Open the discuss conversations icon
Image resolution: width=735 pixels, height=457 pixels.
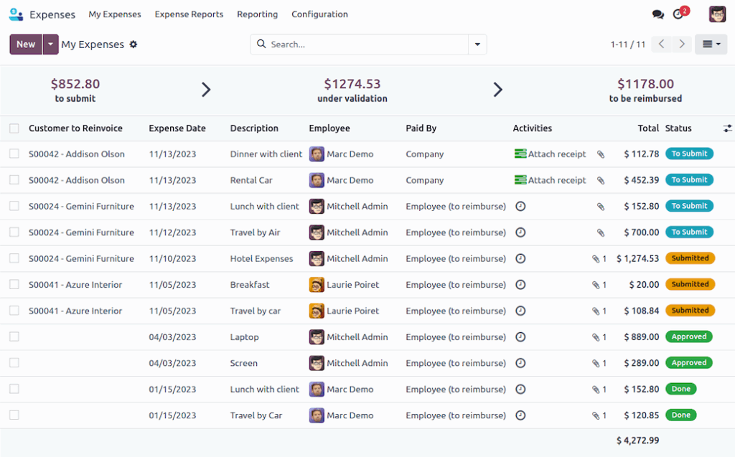click(x=657, y=14)
